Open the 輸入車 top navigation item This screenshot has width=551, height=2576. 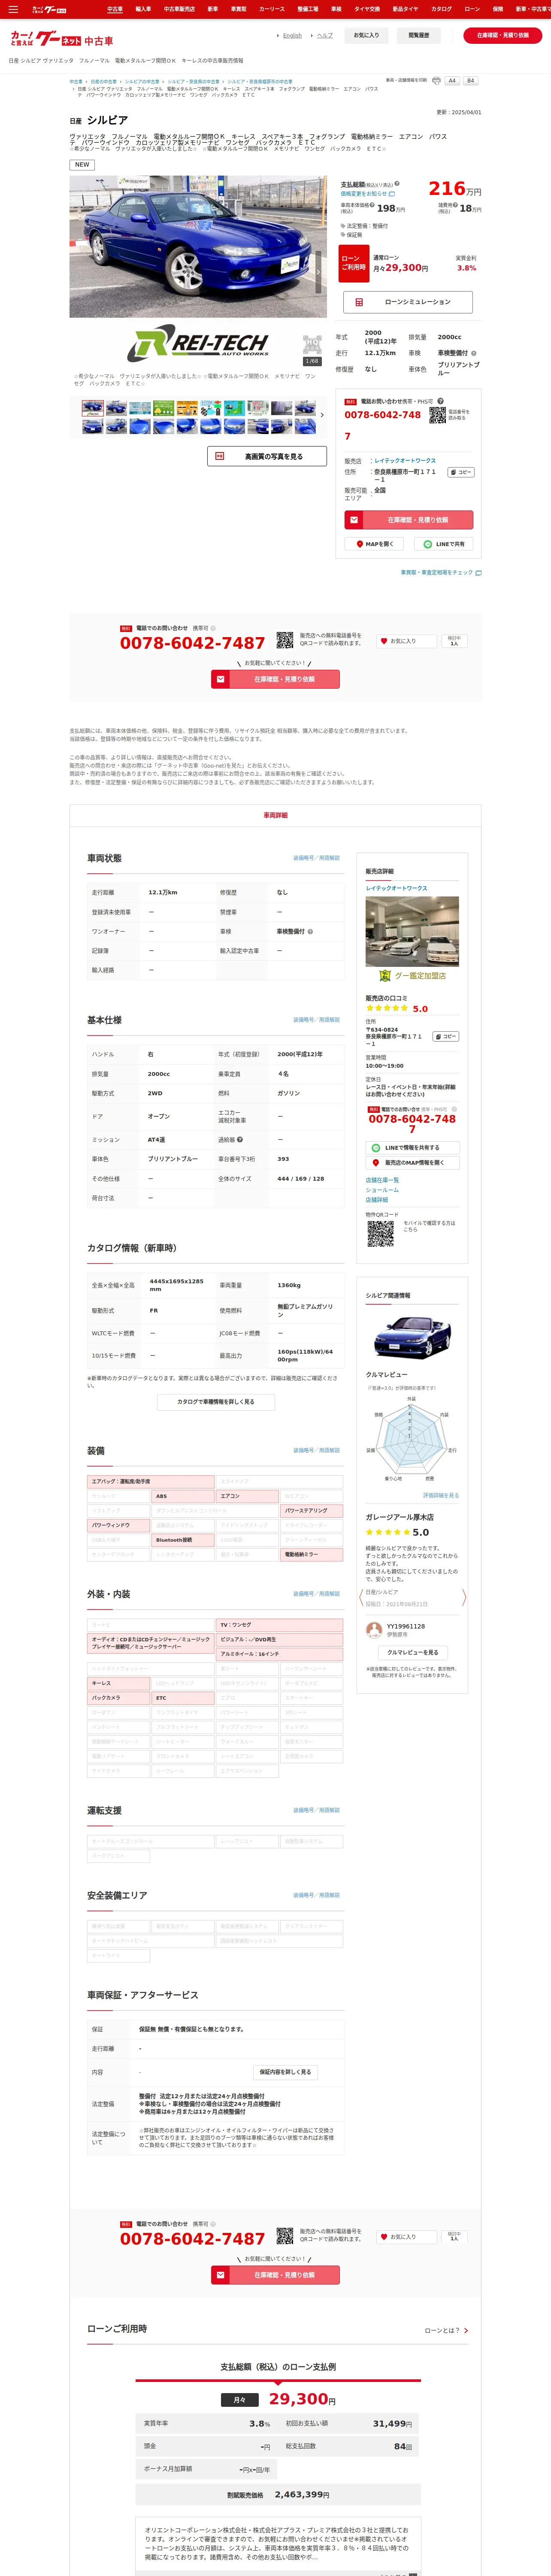coord(143,9)
